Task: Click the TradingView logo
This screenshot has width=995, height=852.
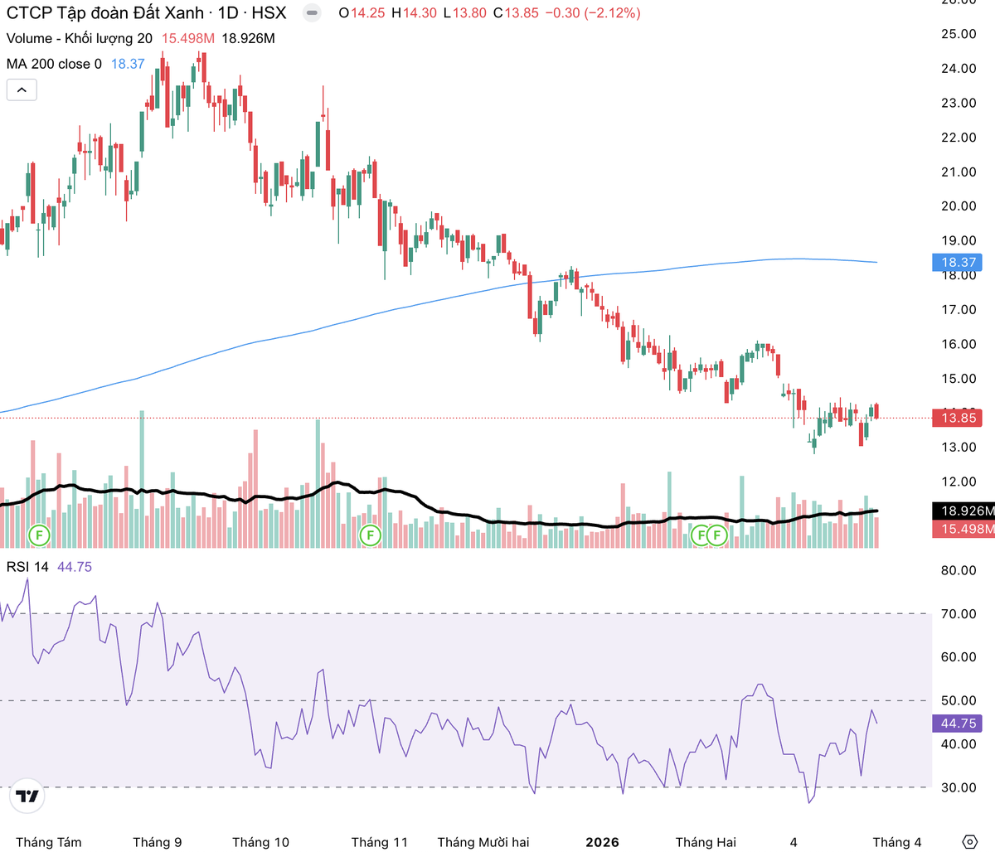Action: click(x=27, y=796)
